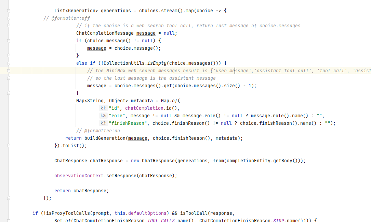Click 'choices.stream()' expression
This screenshot has height=222, width=371.
[161, 11]
